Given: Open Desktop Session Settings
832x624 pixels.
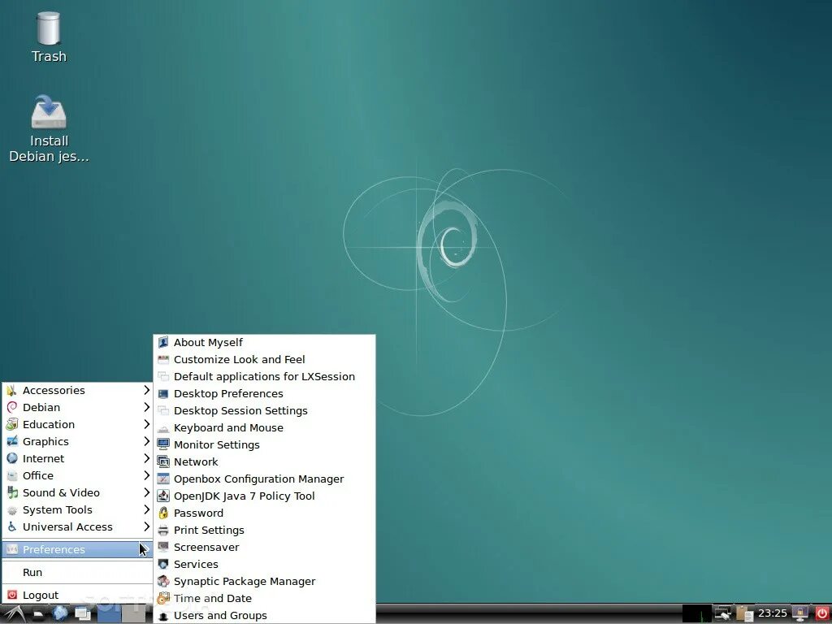Looking at the screenshot, I should point(264,410).
